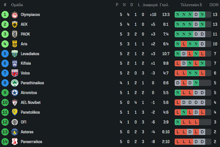The width and height of the screenshot is (220, 147).
Task: Click Olympiacos's most recent form result
Action: click(202, 15)
